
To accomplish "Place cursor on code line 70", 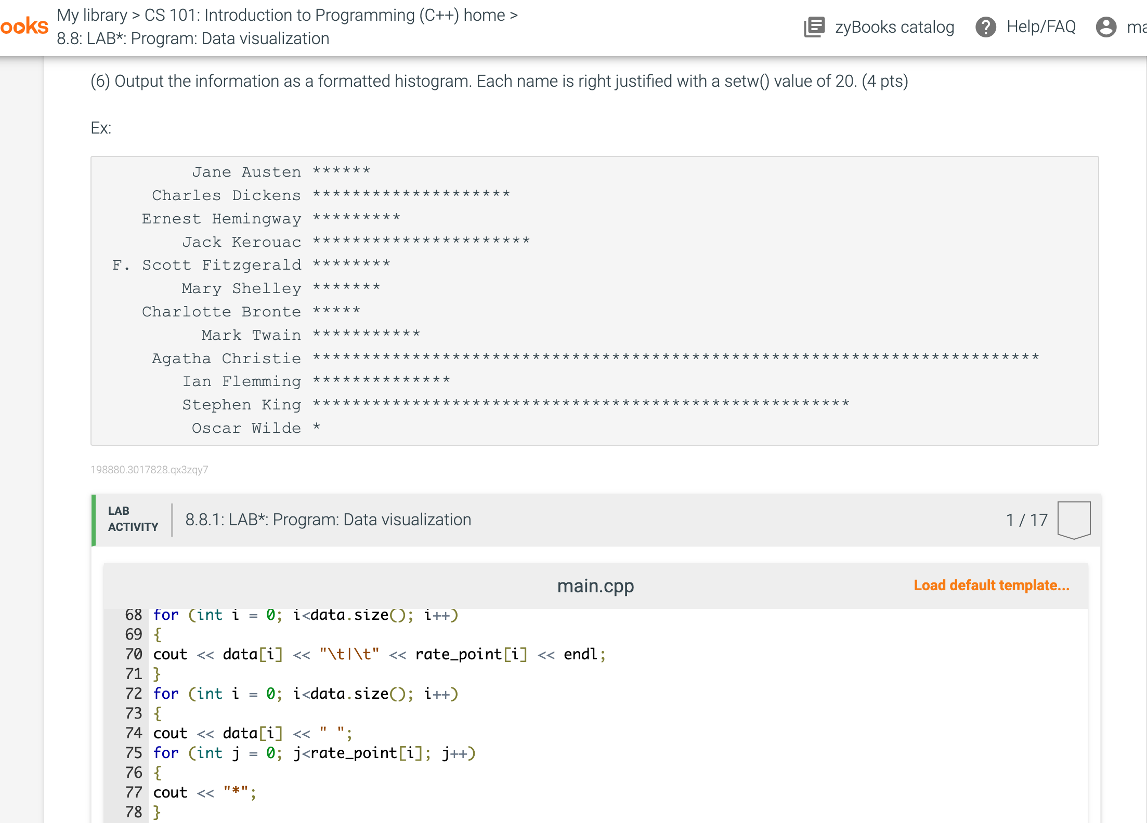I will tap(364, 654).
